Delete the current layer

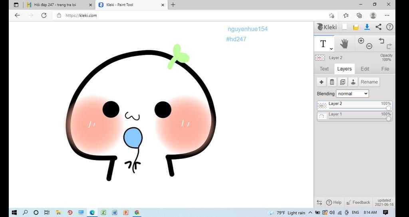(332, 82)
